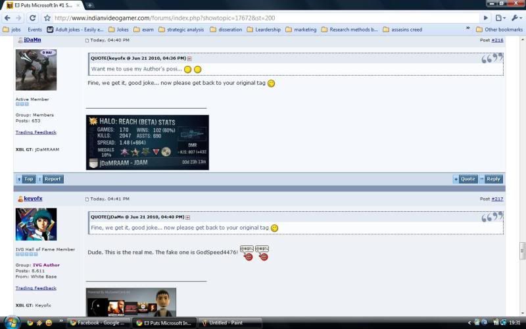Expand the hidden bookmarks overflow chevron
The image size is (526, 329).
[x=468, y=29]
